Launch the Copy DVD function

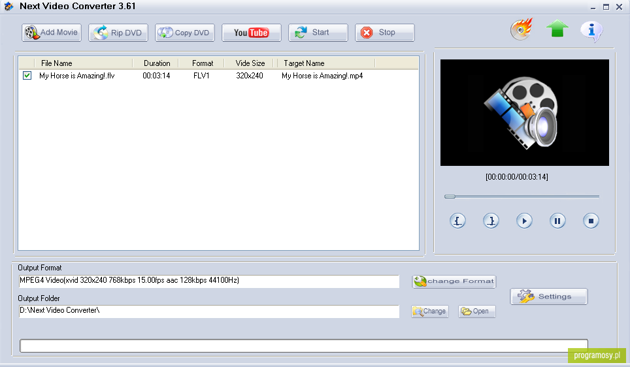[x=185, y=33]
